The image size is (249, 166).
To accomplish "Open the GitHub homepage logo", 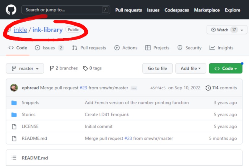I will (x=11, y=10).
